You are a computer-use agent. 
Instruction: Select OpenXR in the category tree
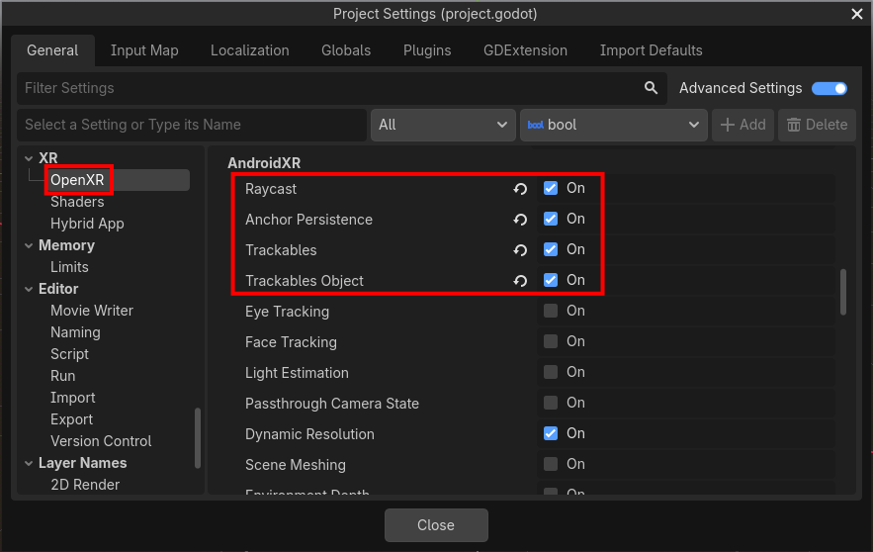coord(77,180)
